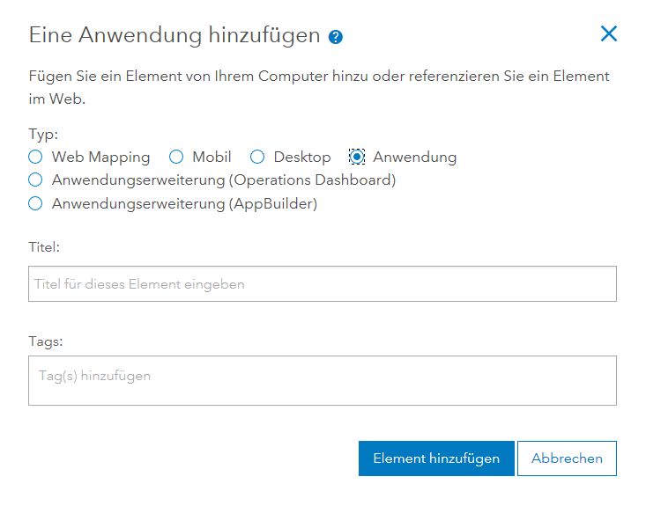Screen dimensions: 646x506
Task: Open the help icon beside the heading
Action: point(335,37)
